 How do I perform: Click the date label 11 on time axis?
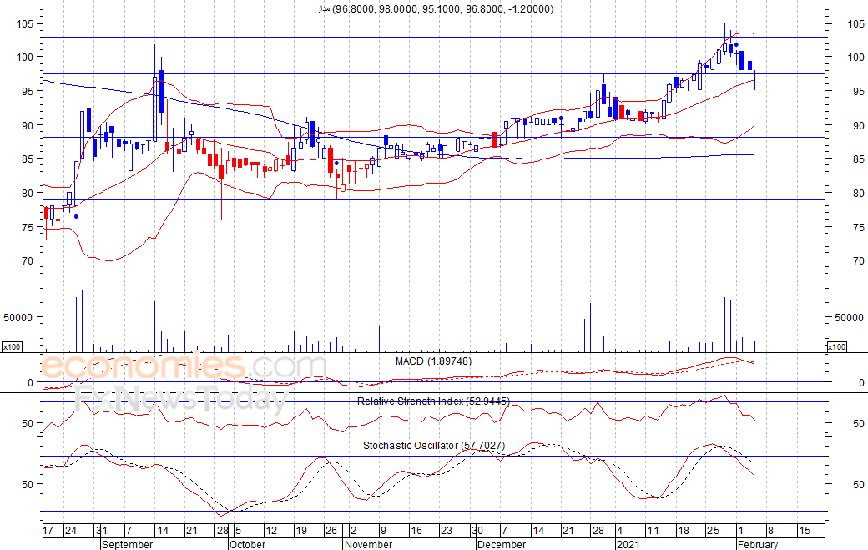[654, 531]
